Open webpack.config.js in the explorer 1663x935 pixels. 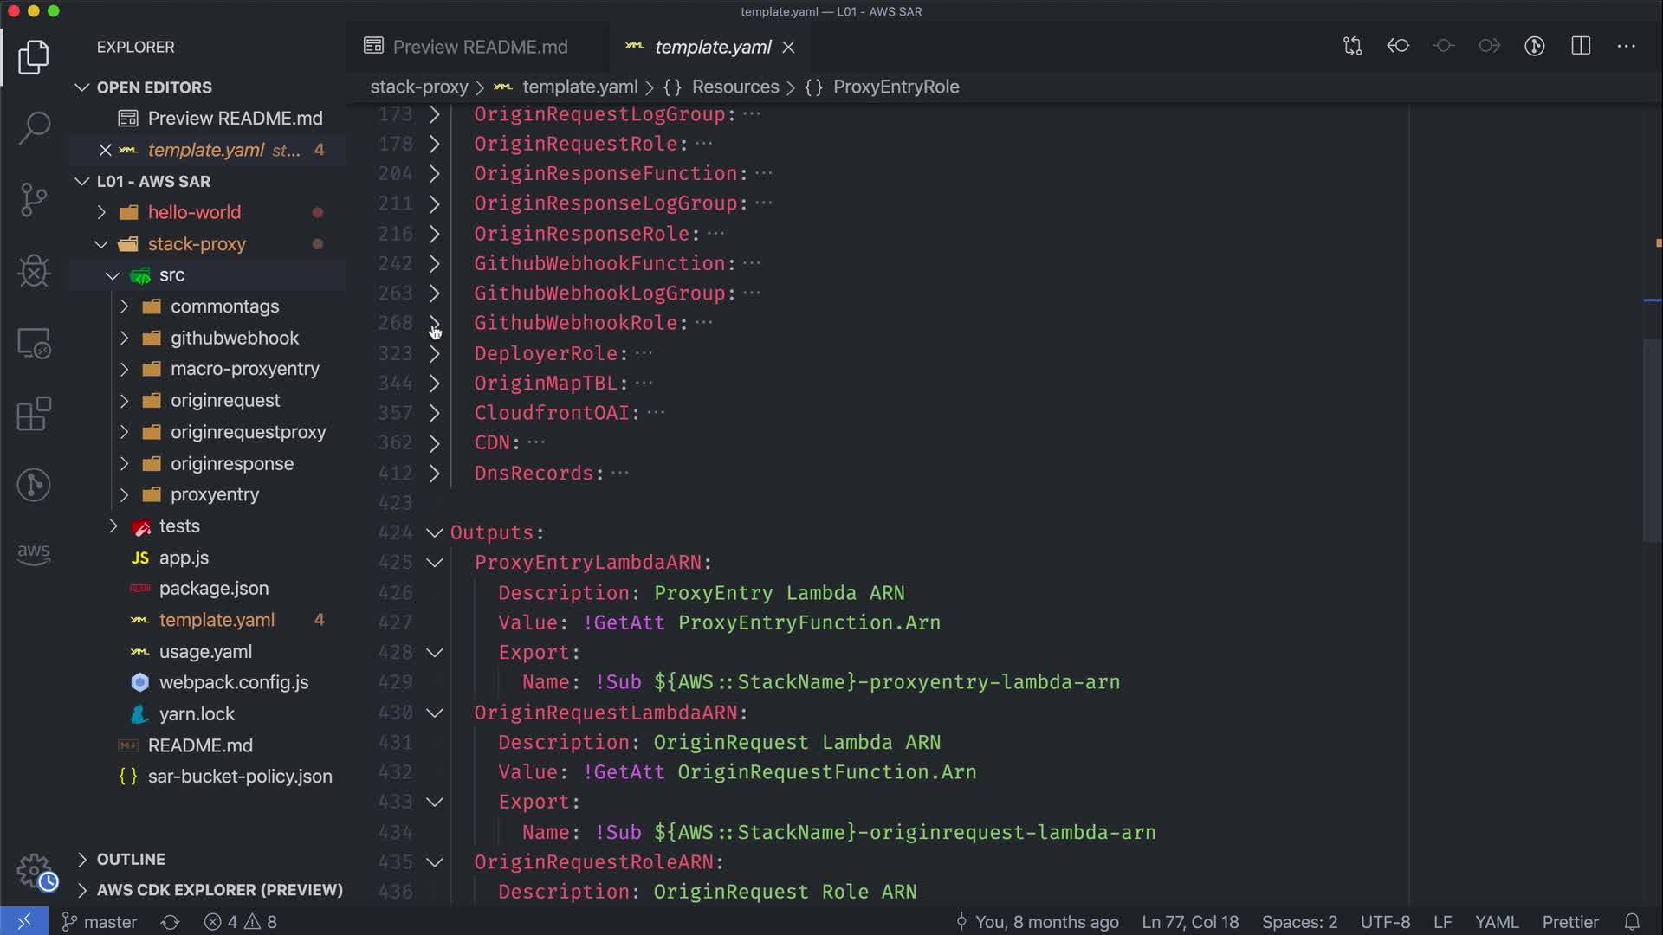(x=233, y=682)
